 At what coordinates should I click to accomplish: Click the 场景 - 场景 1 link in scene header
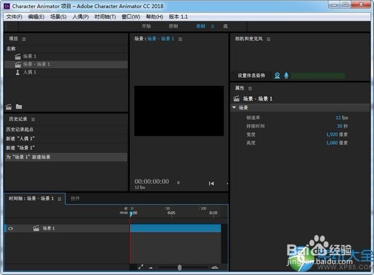(x=161, y=39)
